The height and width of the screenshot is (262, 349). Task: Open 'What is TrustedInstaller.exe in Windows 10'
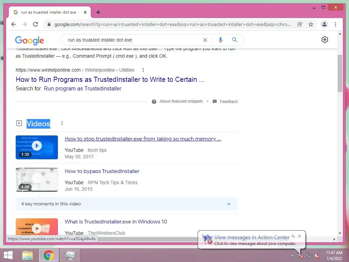116,222
